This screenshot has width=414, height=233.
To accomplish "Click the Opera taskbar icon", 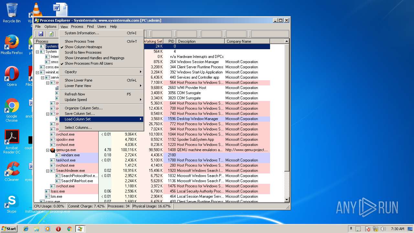I will point(58,229).
